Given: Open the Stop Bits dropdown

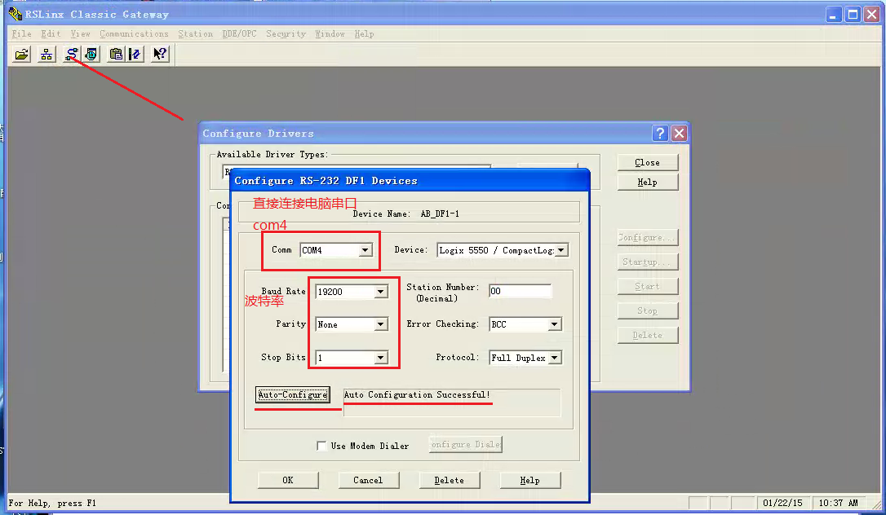Looking at the screenshot, I should click(x=379, y=358).
